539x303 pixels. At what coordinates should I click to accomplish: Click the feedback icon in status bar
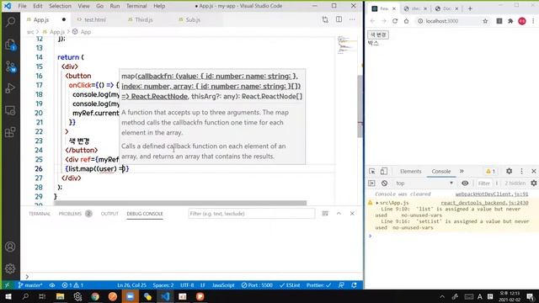341,285
